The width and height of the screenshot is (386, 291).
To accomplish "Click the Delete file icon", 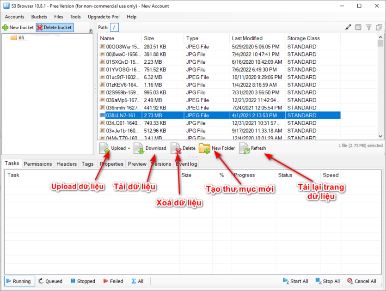I will coord(176,148).
